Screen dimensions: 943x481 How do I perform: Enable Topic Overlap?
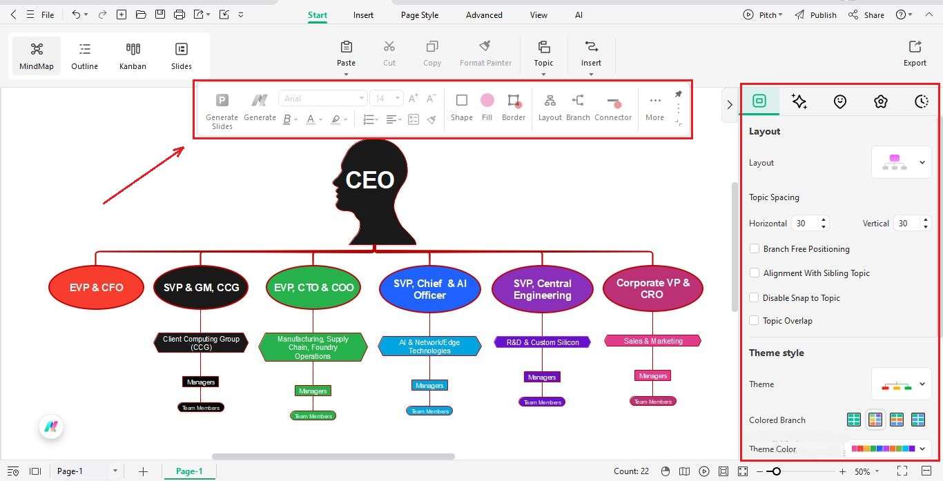click(x=755, y=320)
